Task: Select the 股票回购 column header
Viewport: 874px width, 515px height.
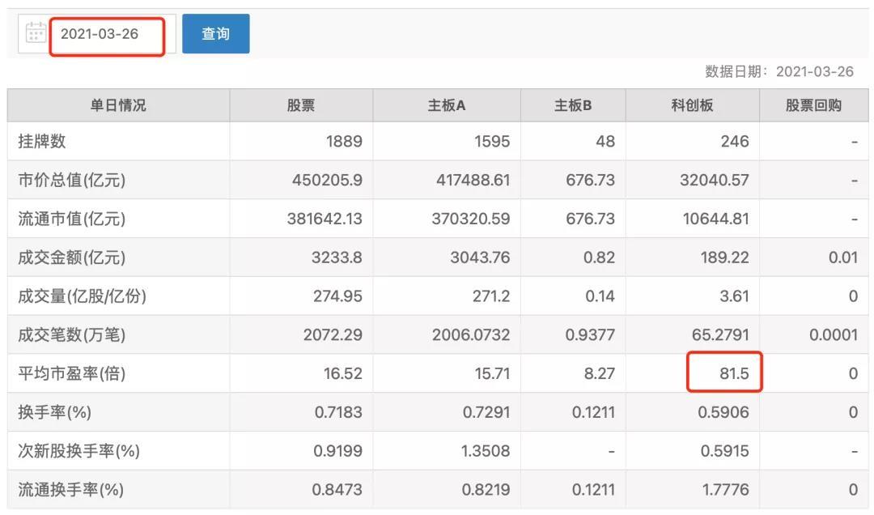Action: 813,105
